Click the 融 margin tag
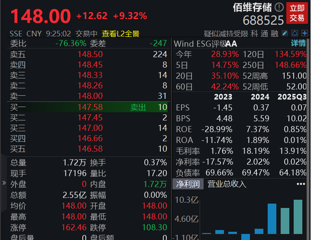 (274, 34)
